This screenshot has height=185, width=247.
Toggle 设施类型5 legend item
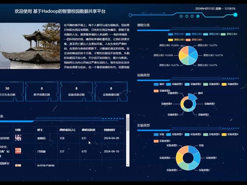(x=162, y=91)
